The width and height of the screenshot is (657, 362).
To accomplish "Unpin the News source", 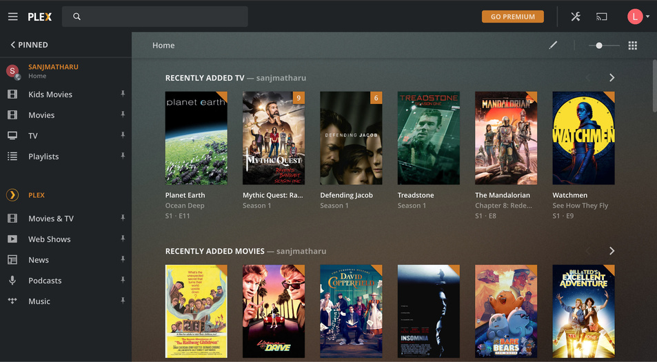I will coord(123,259).
